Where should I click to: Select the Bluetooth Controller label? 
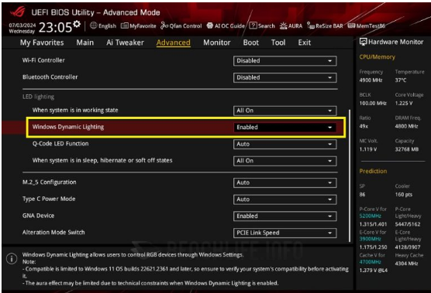pos(50,77)
